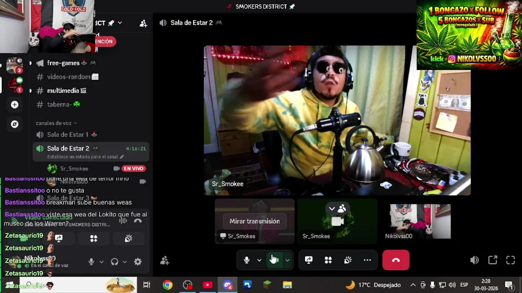Select the Sr_Smokee camera-off tile
The width and height of the screenshot is (522, 293).
point(337,221)
